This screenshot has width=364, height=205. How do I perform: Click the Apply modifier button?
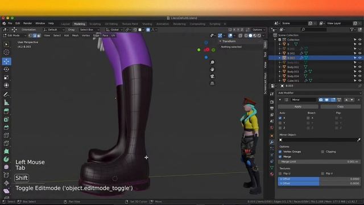click(x=298, y=106)
